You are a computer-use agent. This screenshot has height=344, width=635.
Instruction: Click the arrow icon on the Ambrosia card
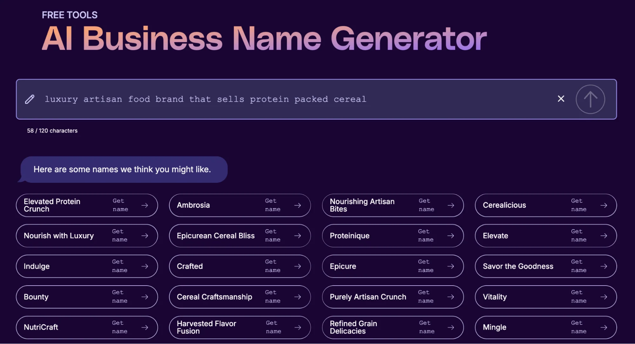click(298, 205)
